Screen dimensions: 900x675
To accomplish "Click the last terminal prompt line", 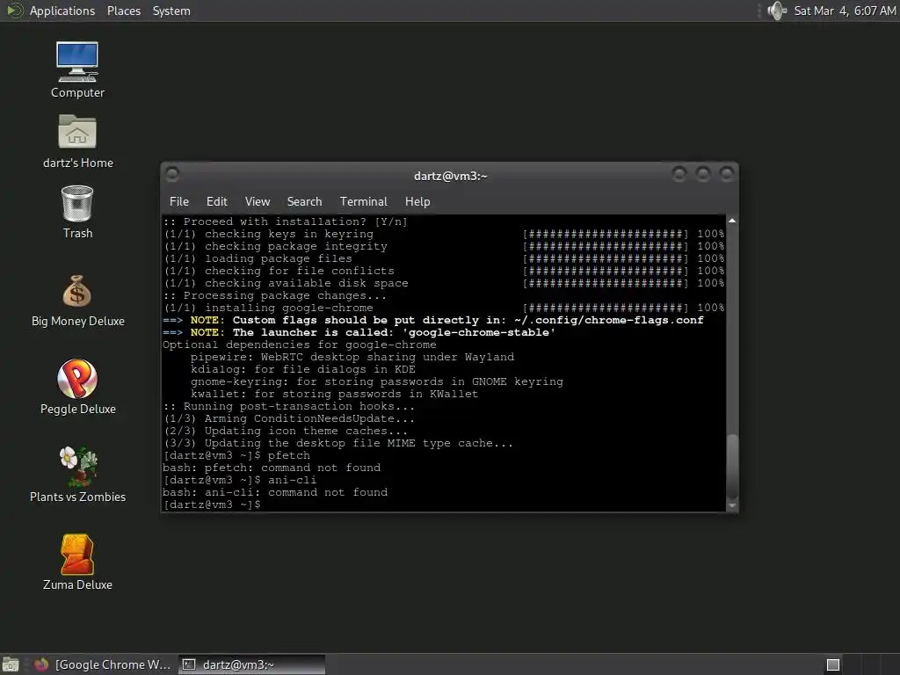I will [x=213, y=504].
